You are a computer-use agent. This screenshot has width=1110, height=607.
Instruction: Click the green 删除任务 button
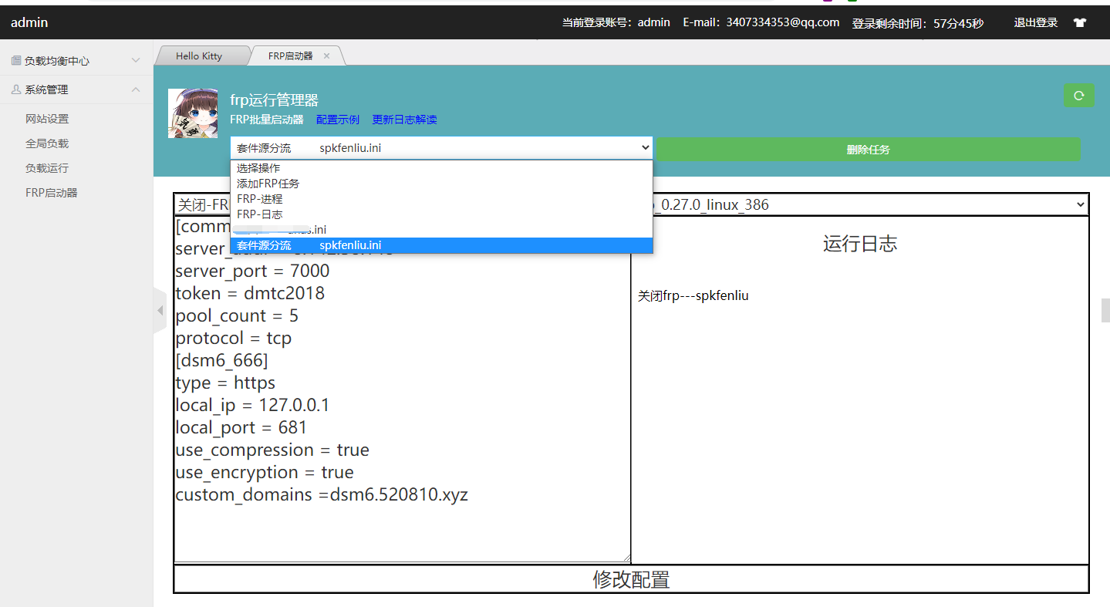869,148
